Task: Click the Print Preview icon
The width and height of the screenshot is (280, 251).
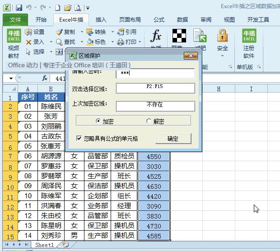Action: click(x=78, y=8)
